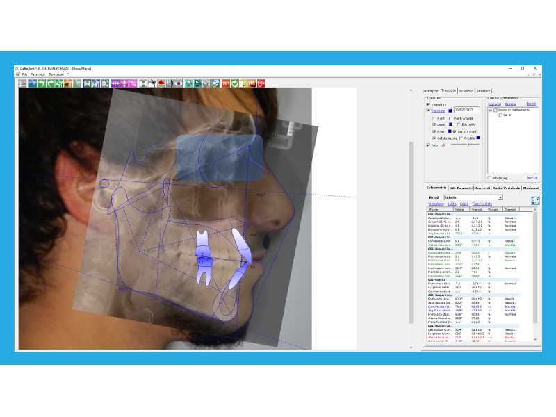Image resolution: width=556 pixels, height=417 pixels.
Task: Click the orange toolbar icon with the black cursor
Action: pos(67,83)
